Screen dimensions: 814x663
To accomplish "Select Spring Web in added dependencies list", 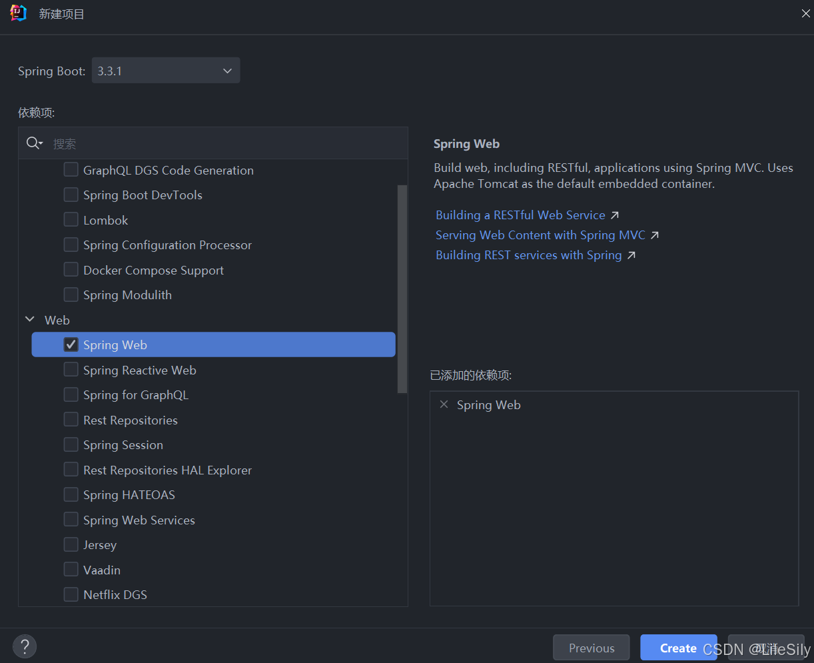I will pyautogui.click(x=489, y=404).
